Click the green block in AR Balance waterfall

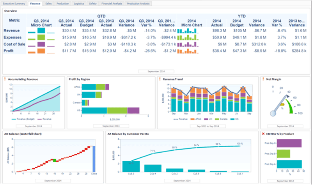coord(55,160)
